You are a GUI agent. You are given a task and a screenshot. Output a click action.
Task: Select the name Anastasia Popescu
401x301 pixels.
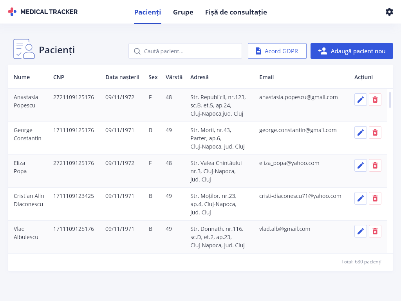click(x=26, y=102)
